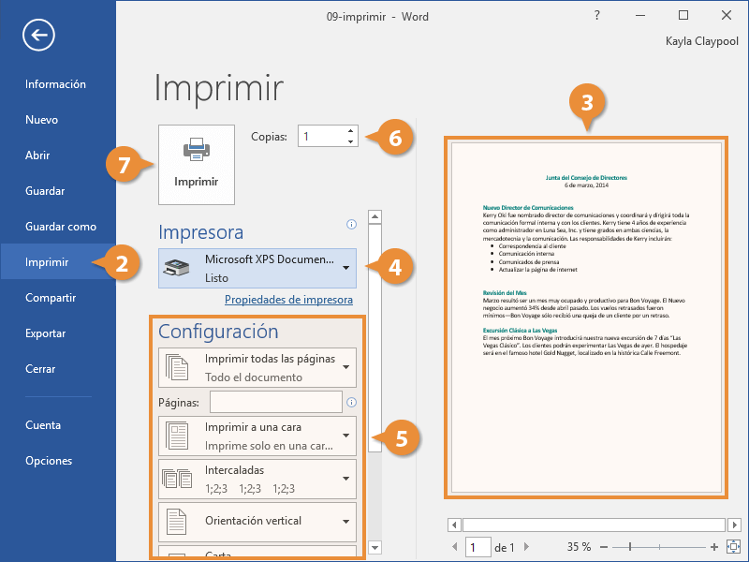The height and width of the screenshot is (562, 749).
Task: Open the help question mark icon
Action: tap(597, 15)
